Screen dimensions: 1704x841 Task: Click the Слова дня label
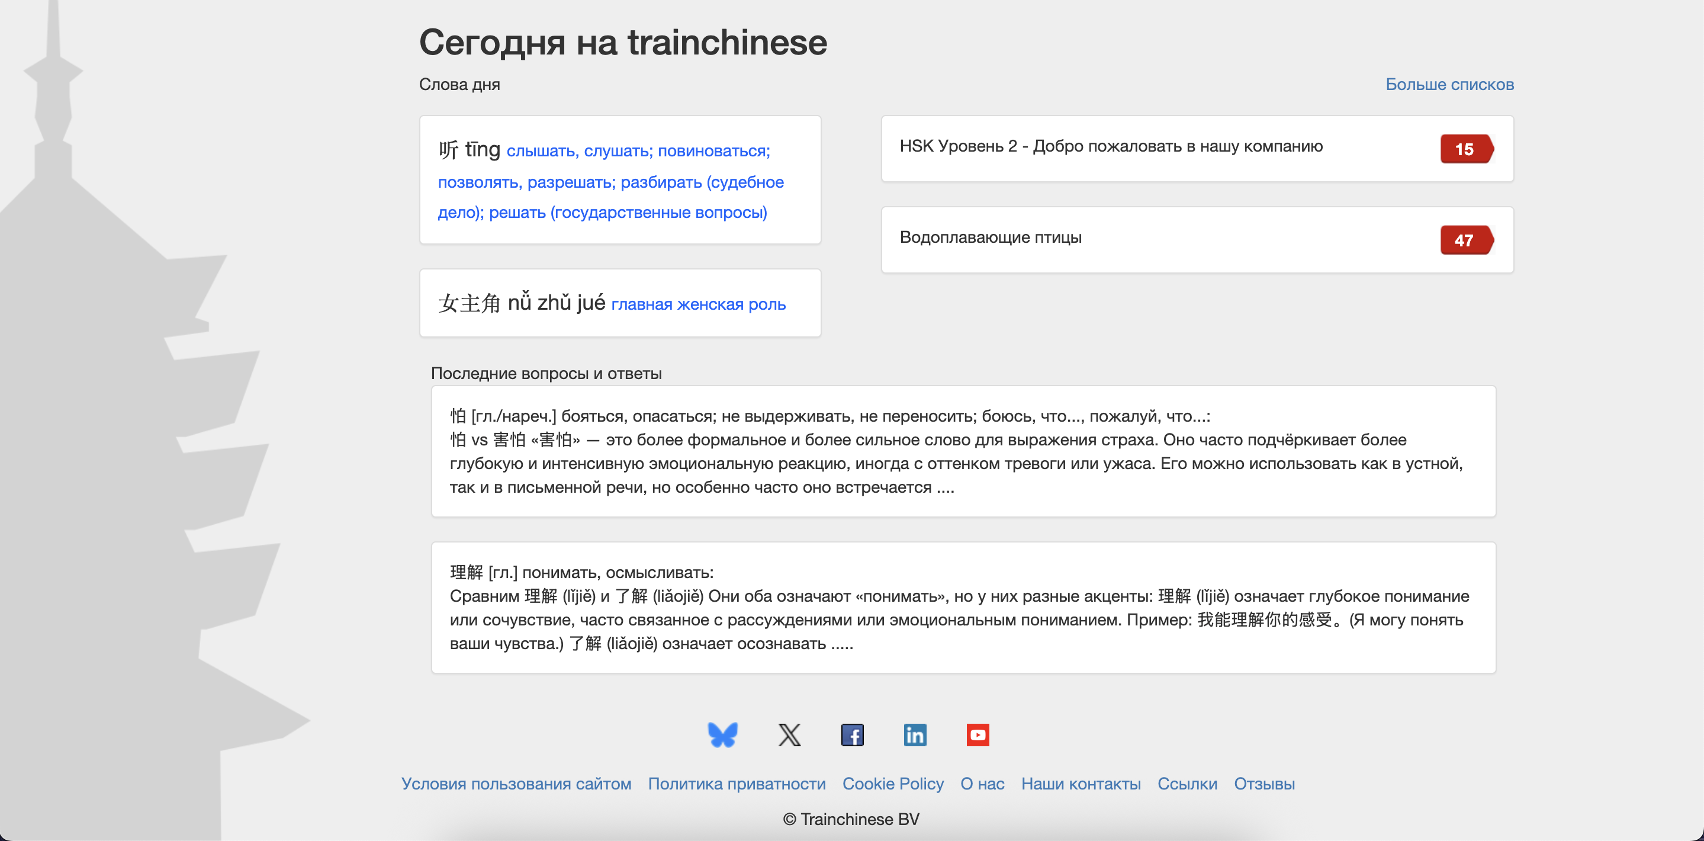(459, 84)
